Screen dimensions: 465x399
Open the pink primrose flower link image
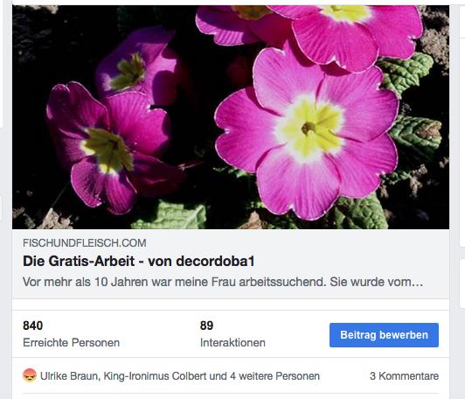231,117
